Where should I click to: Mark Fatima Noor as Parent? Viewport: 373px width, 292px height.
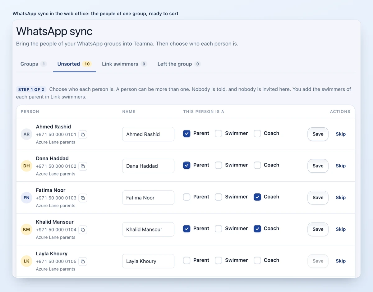(x=186, y=197)
